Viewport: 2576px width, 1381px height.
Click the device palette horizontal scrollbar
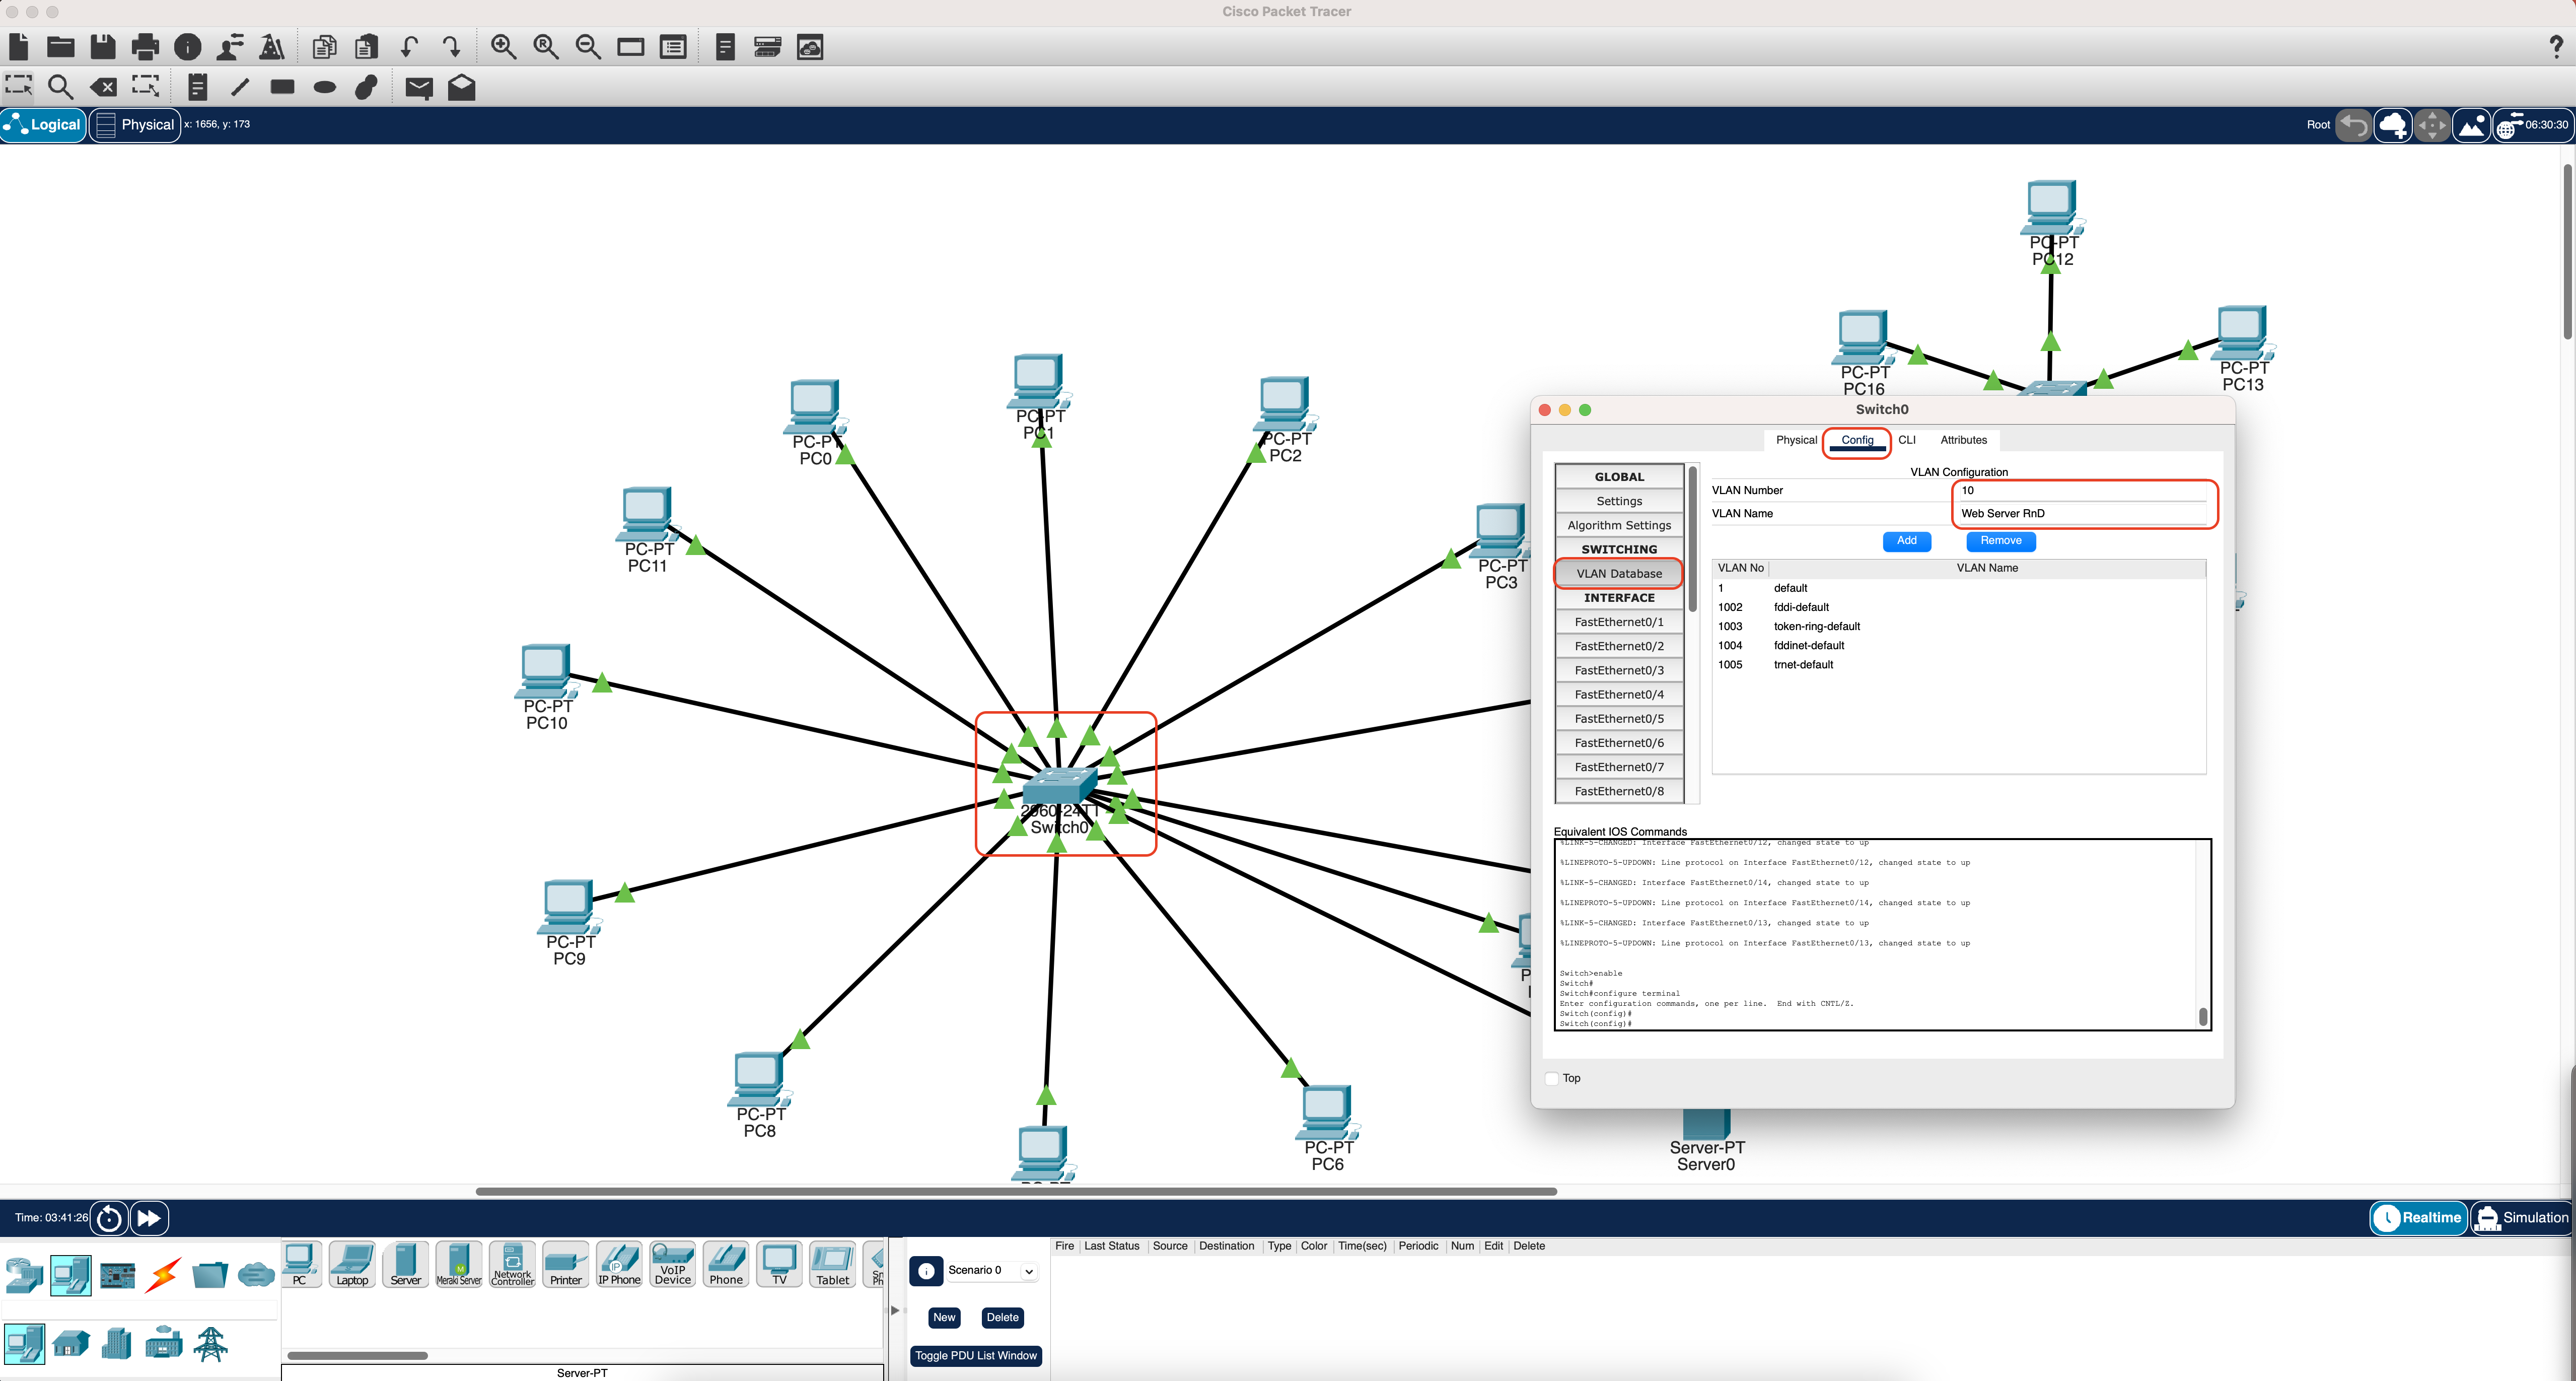click(357, 1356)
